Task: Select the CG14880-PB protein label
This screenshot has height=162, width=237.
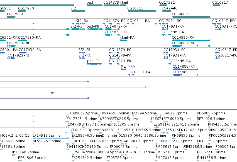Action: point(184,72)
